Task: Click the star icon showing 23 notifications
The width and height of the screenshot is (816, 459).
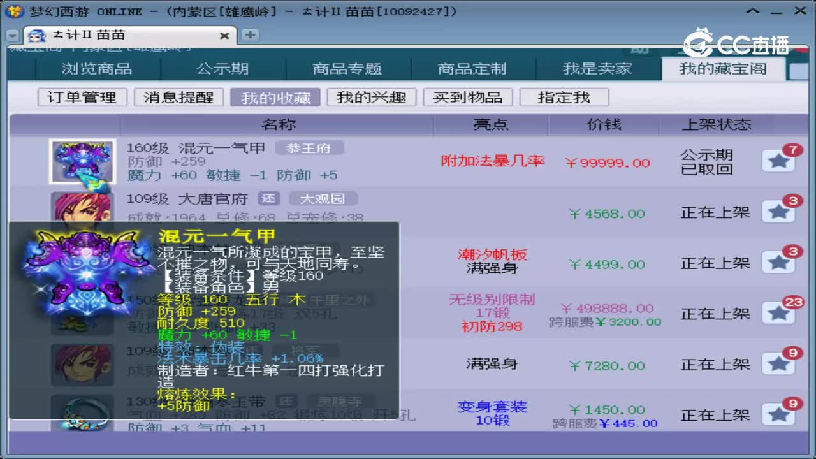Action: (x=778, y=312)
